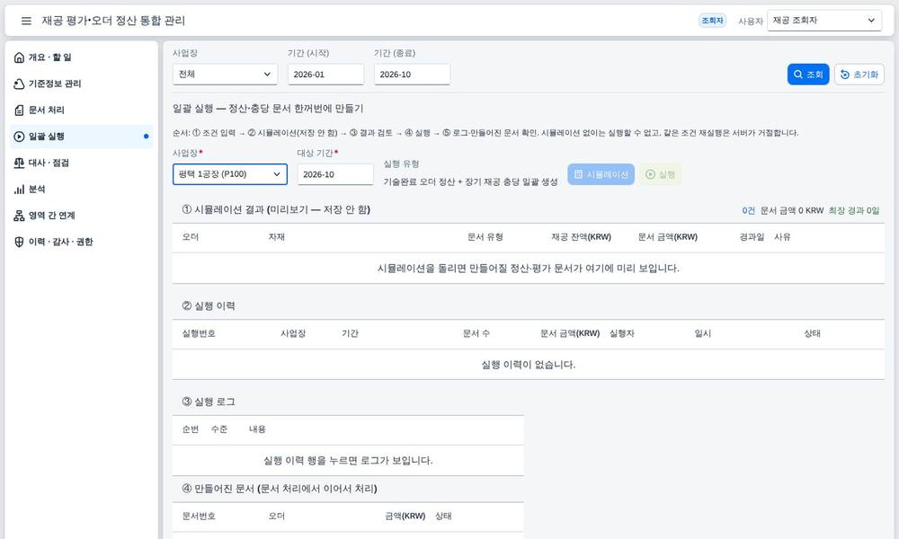Click the 실행 button
899x539 pixels.
tap(661, 174)
